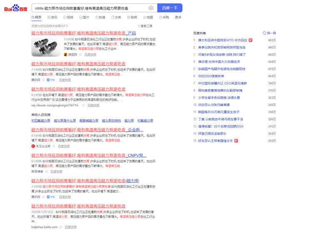The width and height of the screenshot is (333, 233).
Task: Open 百度快照 for the 搜狐网 result
Action: tap(90, 55)
